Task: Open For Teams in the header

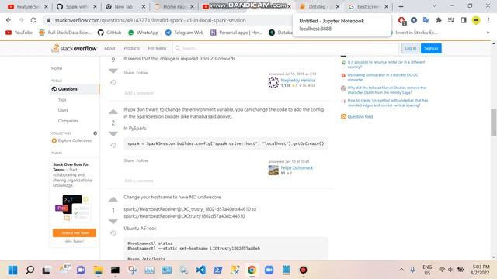Action: 157,48
